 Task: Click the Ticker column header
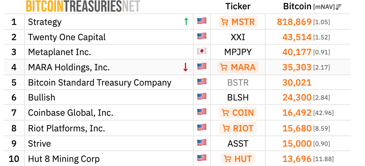pos(238,6)
